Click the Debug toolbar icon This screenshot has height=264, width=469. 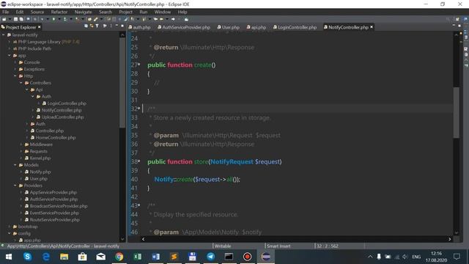(x=42, y=19)
